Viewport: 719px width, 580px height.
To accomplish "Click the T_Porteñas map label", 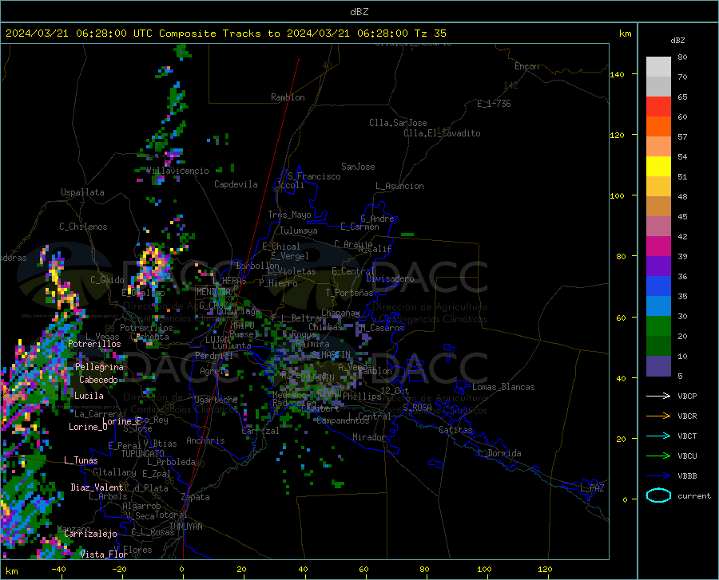I will point(349,293).
